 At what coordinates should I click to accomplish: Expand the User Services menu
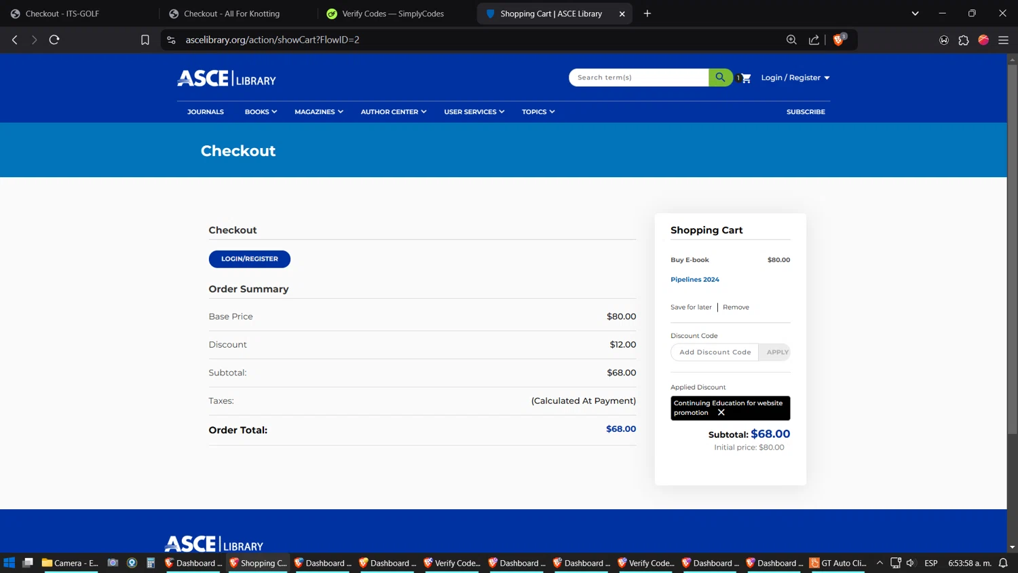pyautogui.click(x=474, y=112)
